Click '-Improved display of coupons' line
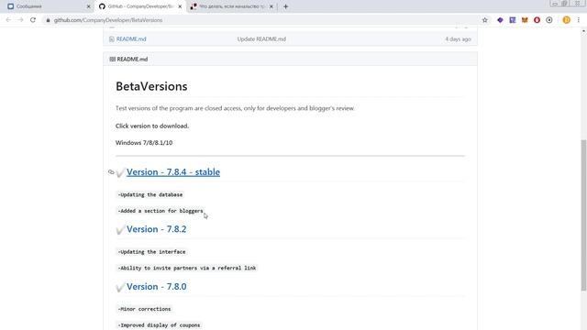The height and width of the screenshot is (330, 587). 159,325
